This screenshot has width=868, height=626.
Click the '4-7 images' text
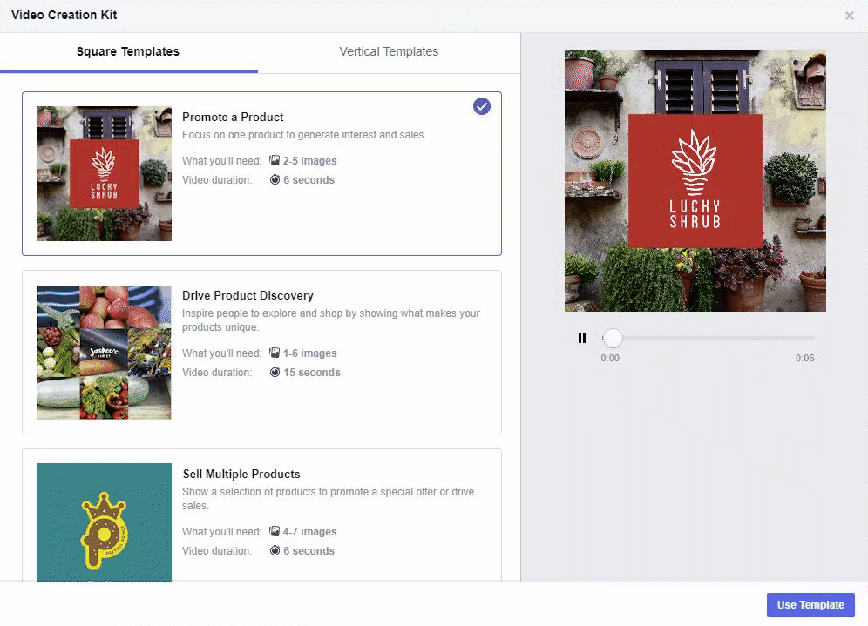(310, 532)
